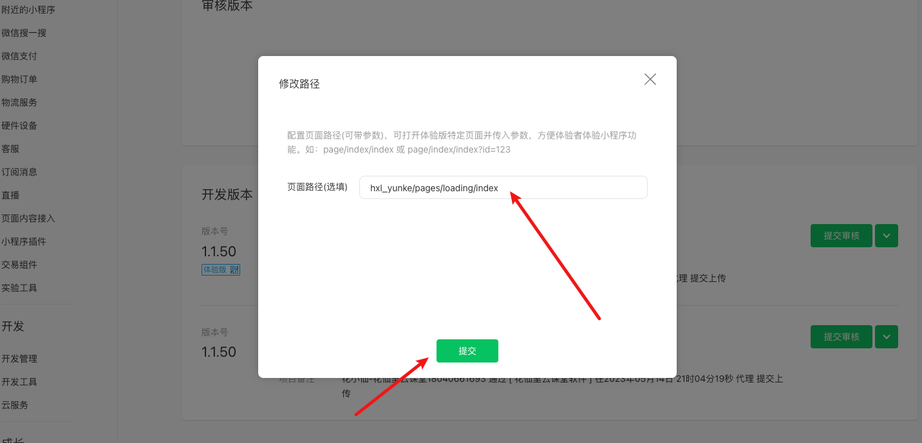Expand dropdown arrow beside second 提交审核
The width and height of the screenshot is (922, 443).
click(x=887, y=337)
